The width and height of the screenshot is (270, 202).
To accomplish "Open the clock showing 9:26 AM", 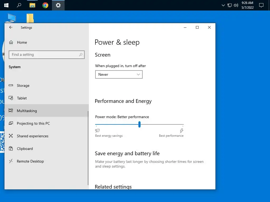I will (x=247, y=5).
